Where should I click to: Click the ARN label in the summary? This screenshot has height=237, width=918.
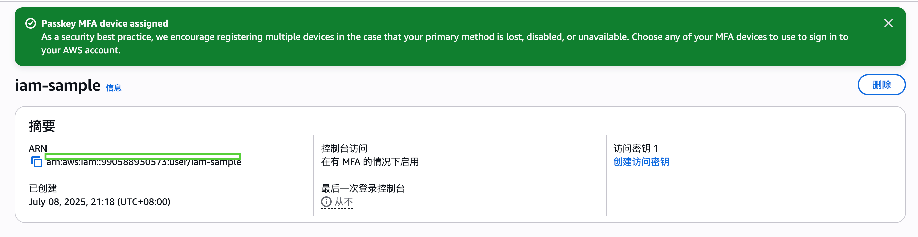(38, 148)
